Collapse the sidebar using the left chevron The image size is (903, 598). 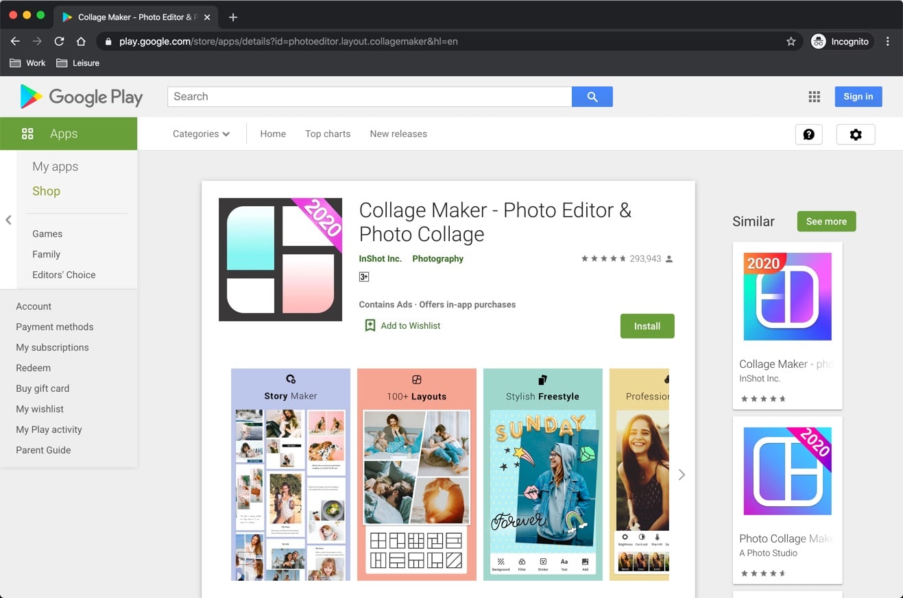(x=8, y=220)
